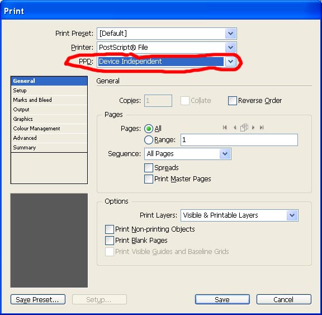
Task: Click the PPD Device Independent field
Action: pyautogui.click(x=161, y=62)
